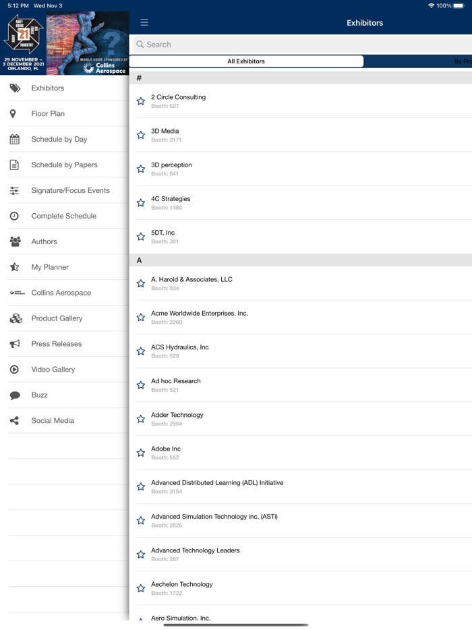472x630 pixels.
Task: Open Signature/Focus Events from the sidebar
Action: [70, 191]
